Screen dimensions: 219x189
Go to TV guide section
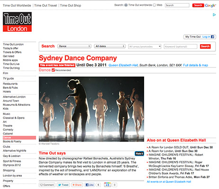(9, 78)
